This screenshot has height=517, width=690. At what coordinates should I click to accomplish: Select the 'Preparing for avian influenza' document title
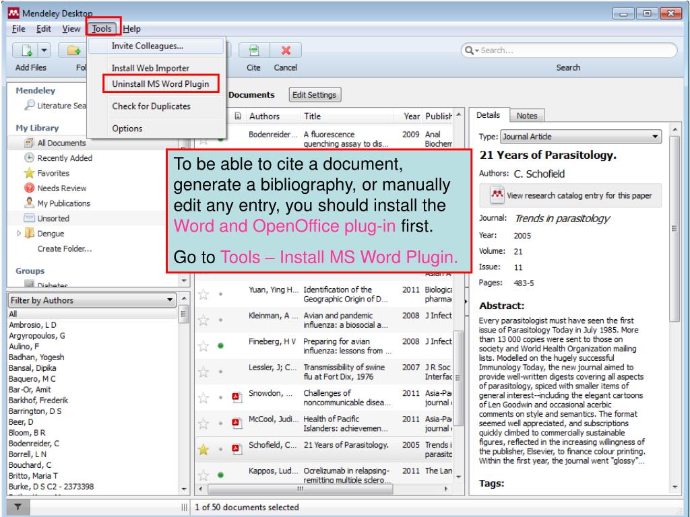(347, 346)
